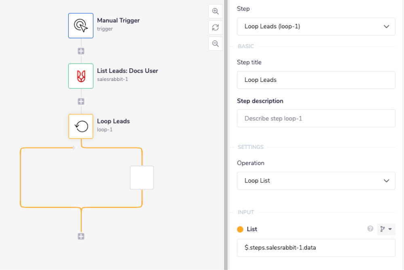Click the Describe step loop-1 field
The image size is (404, 270).
(x=316, y=118)
